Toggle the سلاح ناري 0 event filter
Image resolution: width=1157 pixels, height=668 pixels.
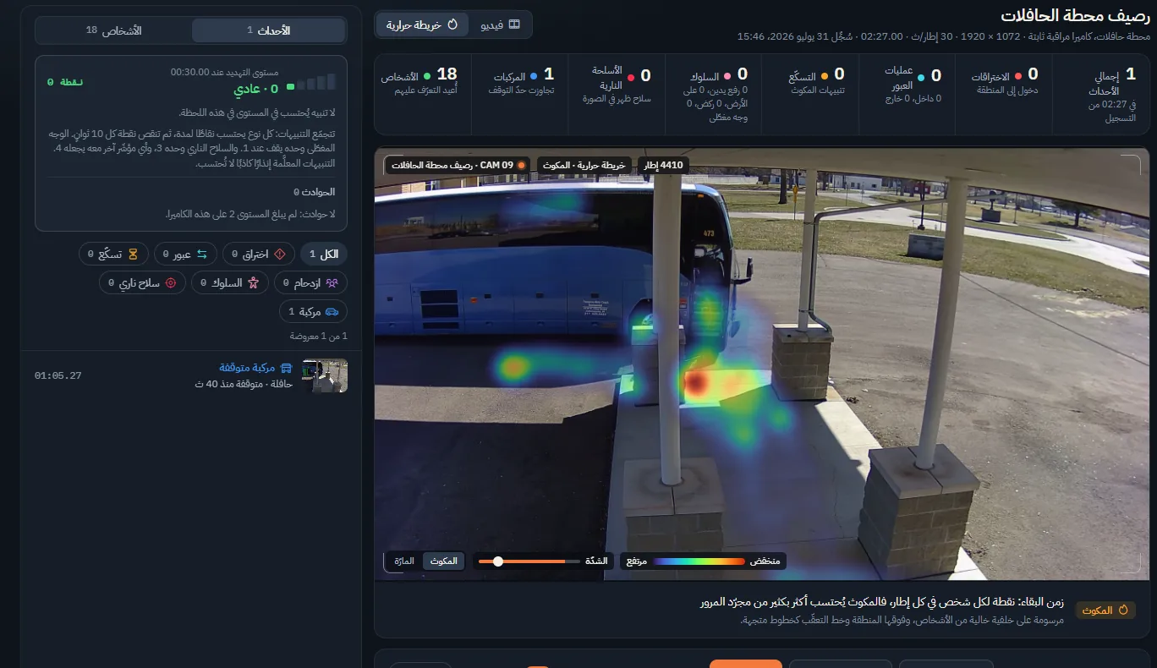[143, 282]
